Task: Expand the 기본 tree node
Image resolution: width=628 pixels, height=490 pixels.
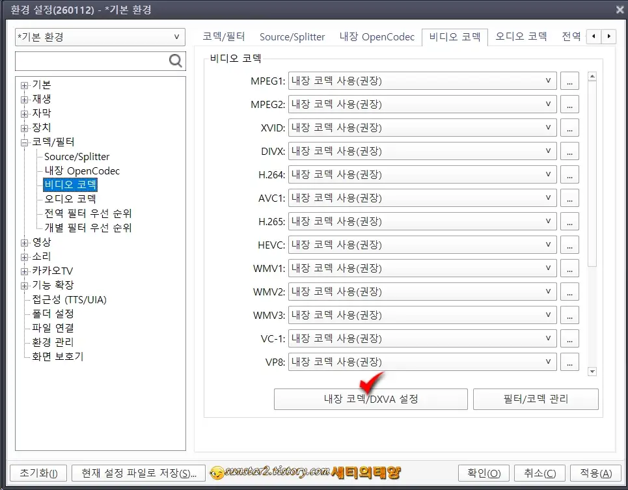Action: pos(24,85)
